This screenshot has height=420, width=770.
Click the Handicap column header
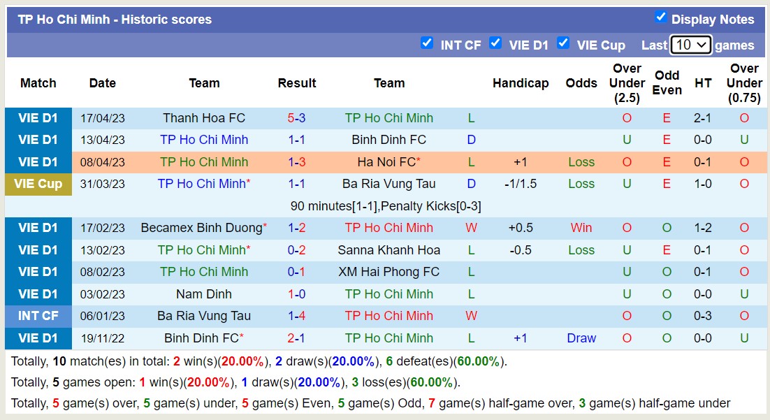coord(521,83)
